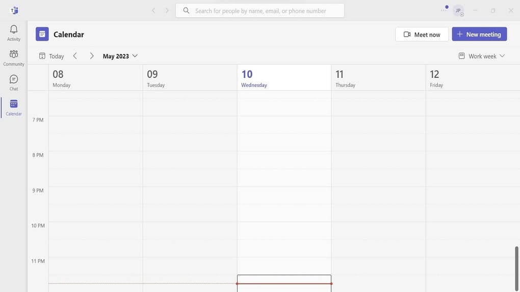The height and width of the screenshot is (292, 520).
Task: Click into the people search field
Action: tap(261, 11)
